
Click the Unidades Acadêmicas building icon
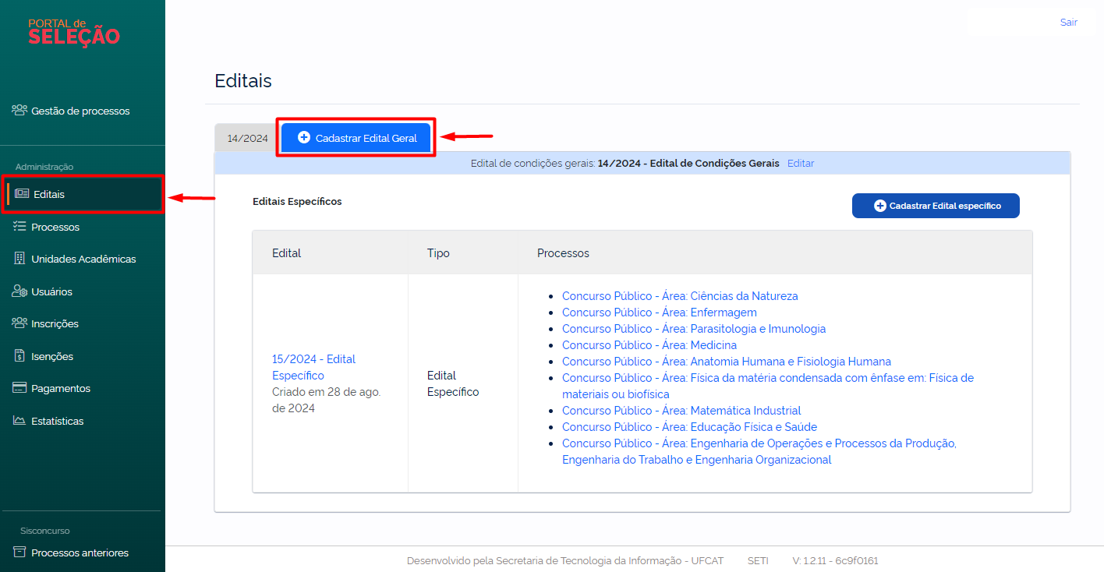click(x=19, y=258)
